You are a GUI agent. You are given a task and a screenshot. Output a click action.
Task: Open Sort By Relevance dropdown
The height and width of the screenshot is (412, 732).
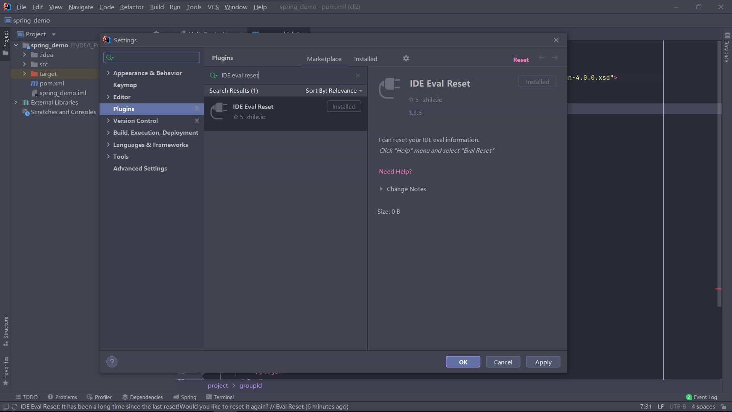[x=334, y=91]
